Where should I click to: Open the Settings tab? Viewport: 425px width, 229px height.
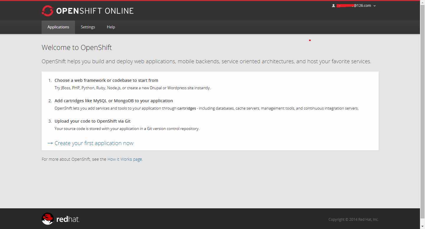pos(88,27)
